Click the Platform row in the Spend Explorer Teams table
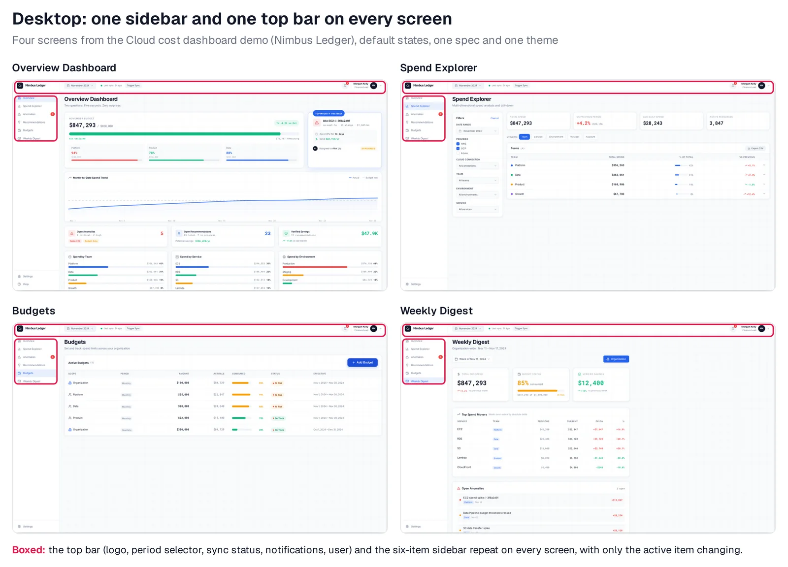 point(638,165)
